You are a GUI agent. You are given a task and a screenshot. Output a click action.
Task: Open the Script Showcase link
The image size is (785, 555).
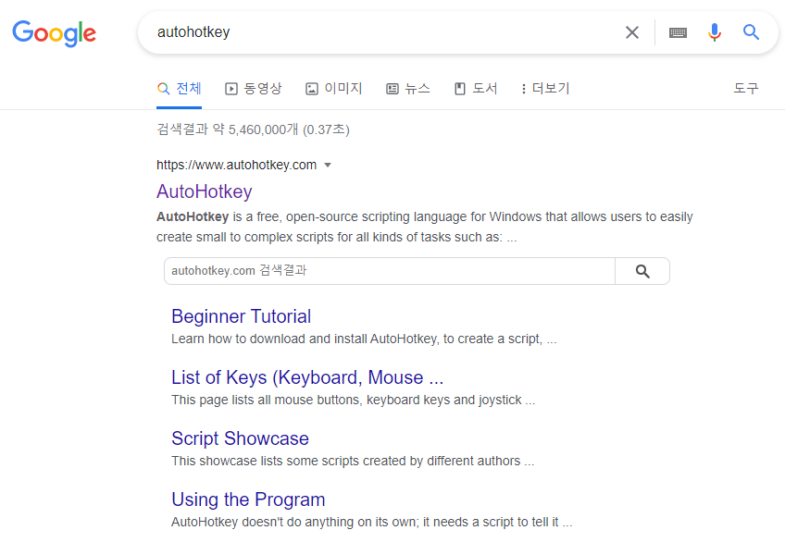pyautogui.click(x=241, y=438)
